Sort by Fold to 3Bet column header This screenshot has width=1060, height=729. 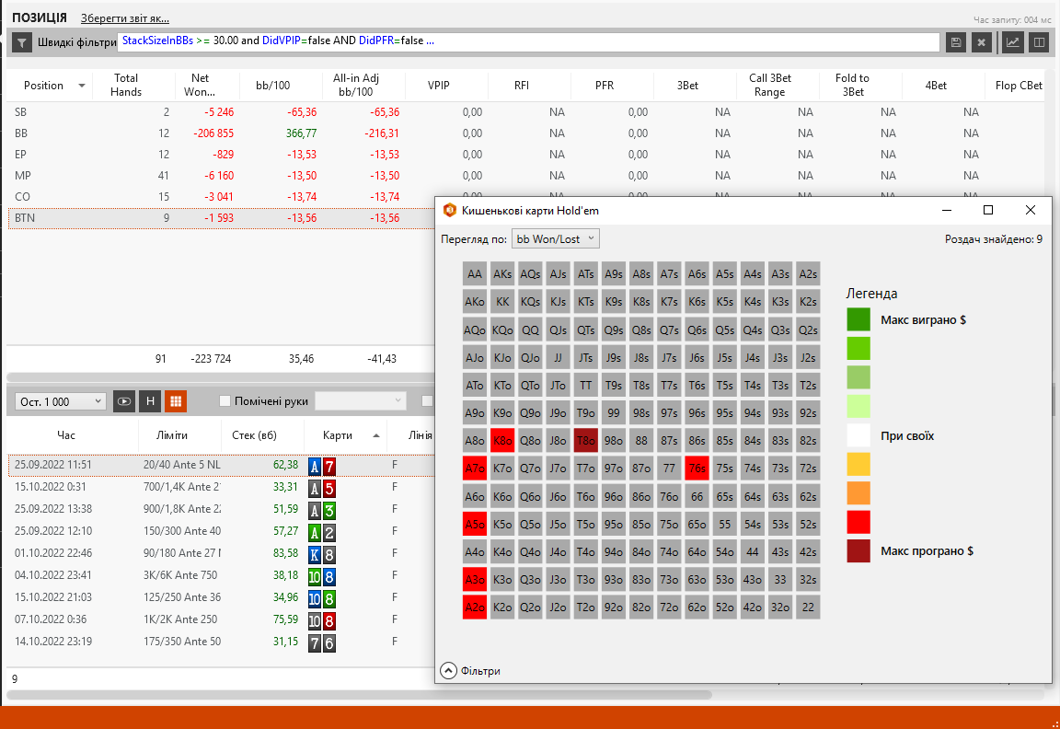(852, 86)
